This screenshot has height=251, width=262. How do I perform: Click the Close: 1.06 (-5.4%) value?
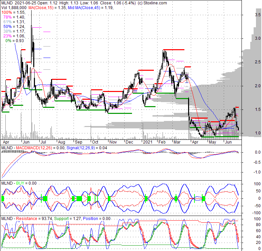(118, 3)
